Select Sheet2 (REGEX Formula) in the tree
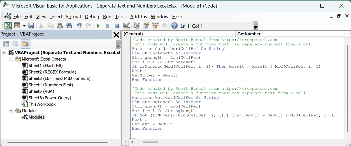The height and width of the screenshot is (146, 351). [52, 72]
